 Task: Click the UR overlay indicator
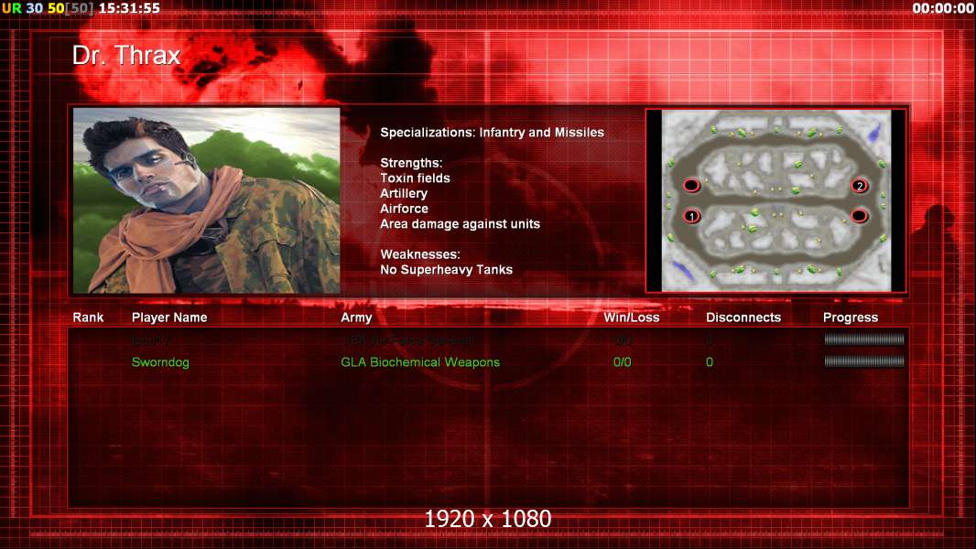[11, 8]
